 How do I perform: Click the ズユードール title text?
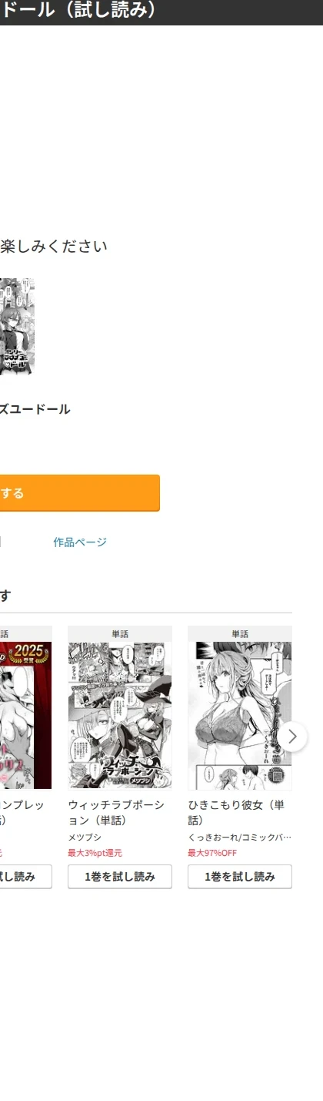[x=35, y=409]
